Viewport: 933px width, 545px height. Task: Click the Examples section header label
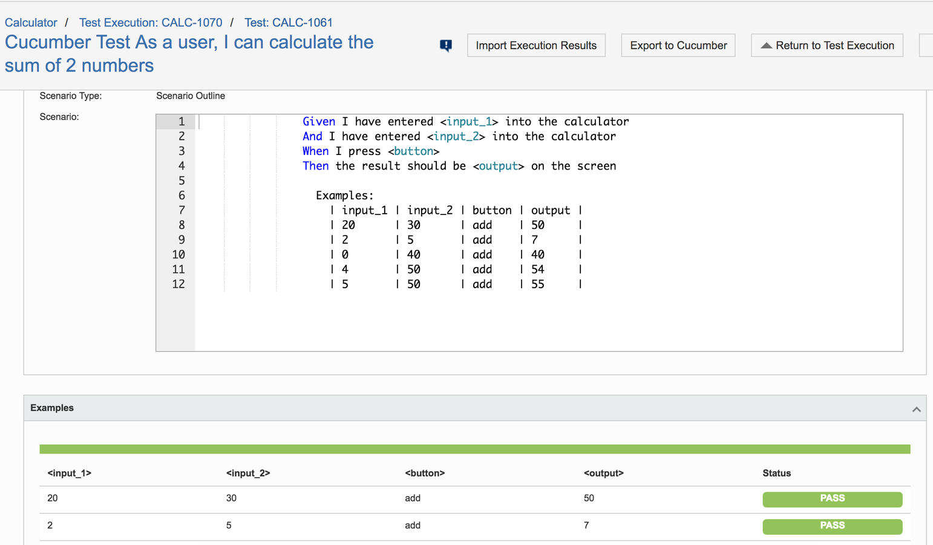[52, 408]
